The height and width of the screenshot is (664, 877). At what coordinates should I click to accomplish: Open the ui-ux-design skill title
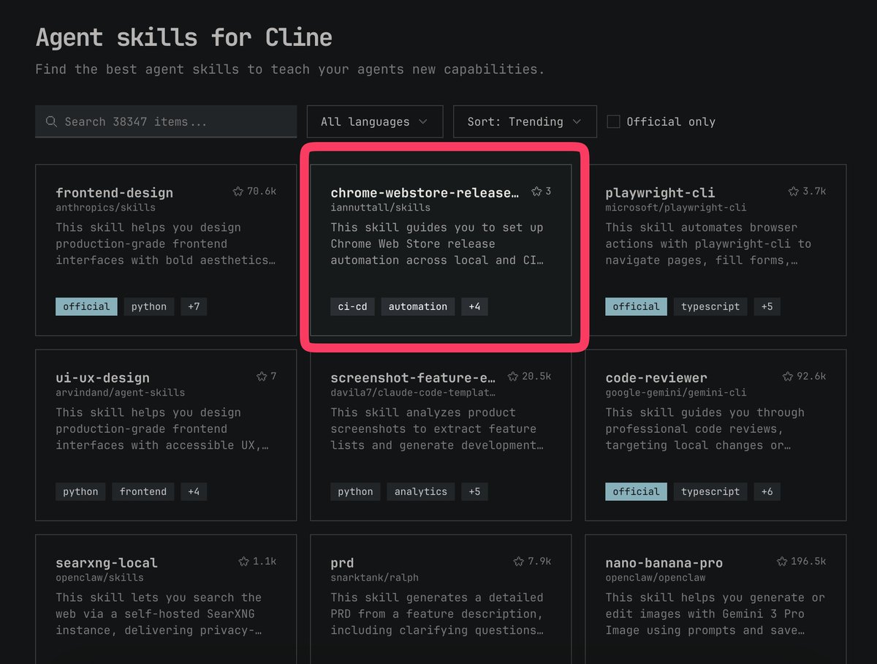pos(102,378)
